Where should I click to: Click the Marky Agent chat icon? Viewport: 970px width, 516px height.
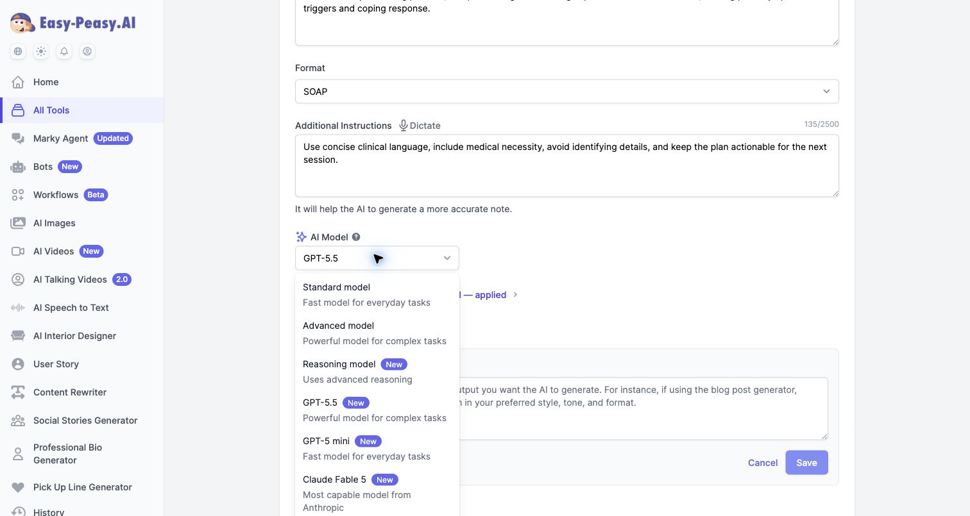coord(18,138)
